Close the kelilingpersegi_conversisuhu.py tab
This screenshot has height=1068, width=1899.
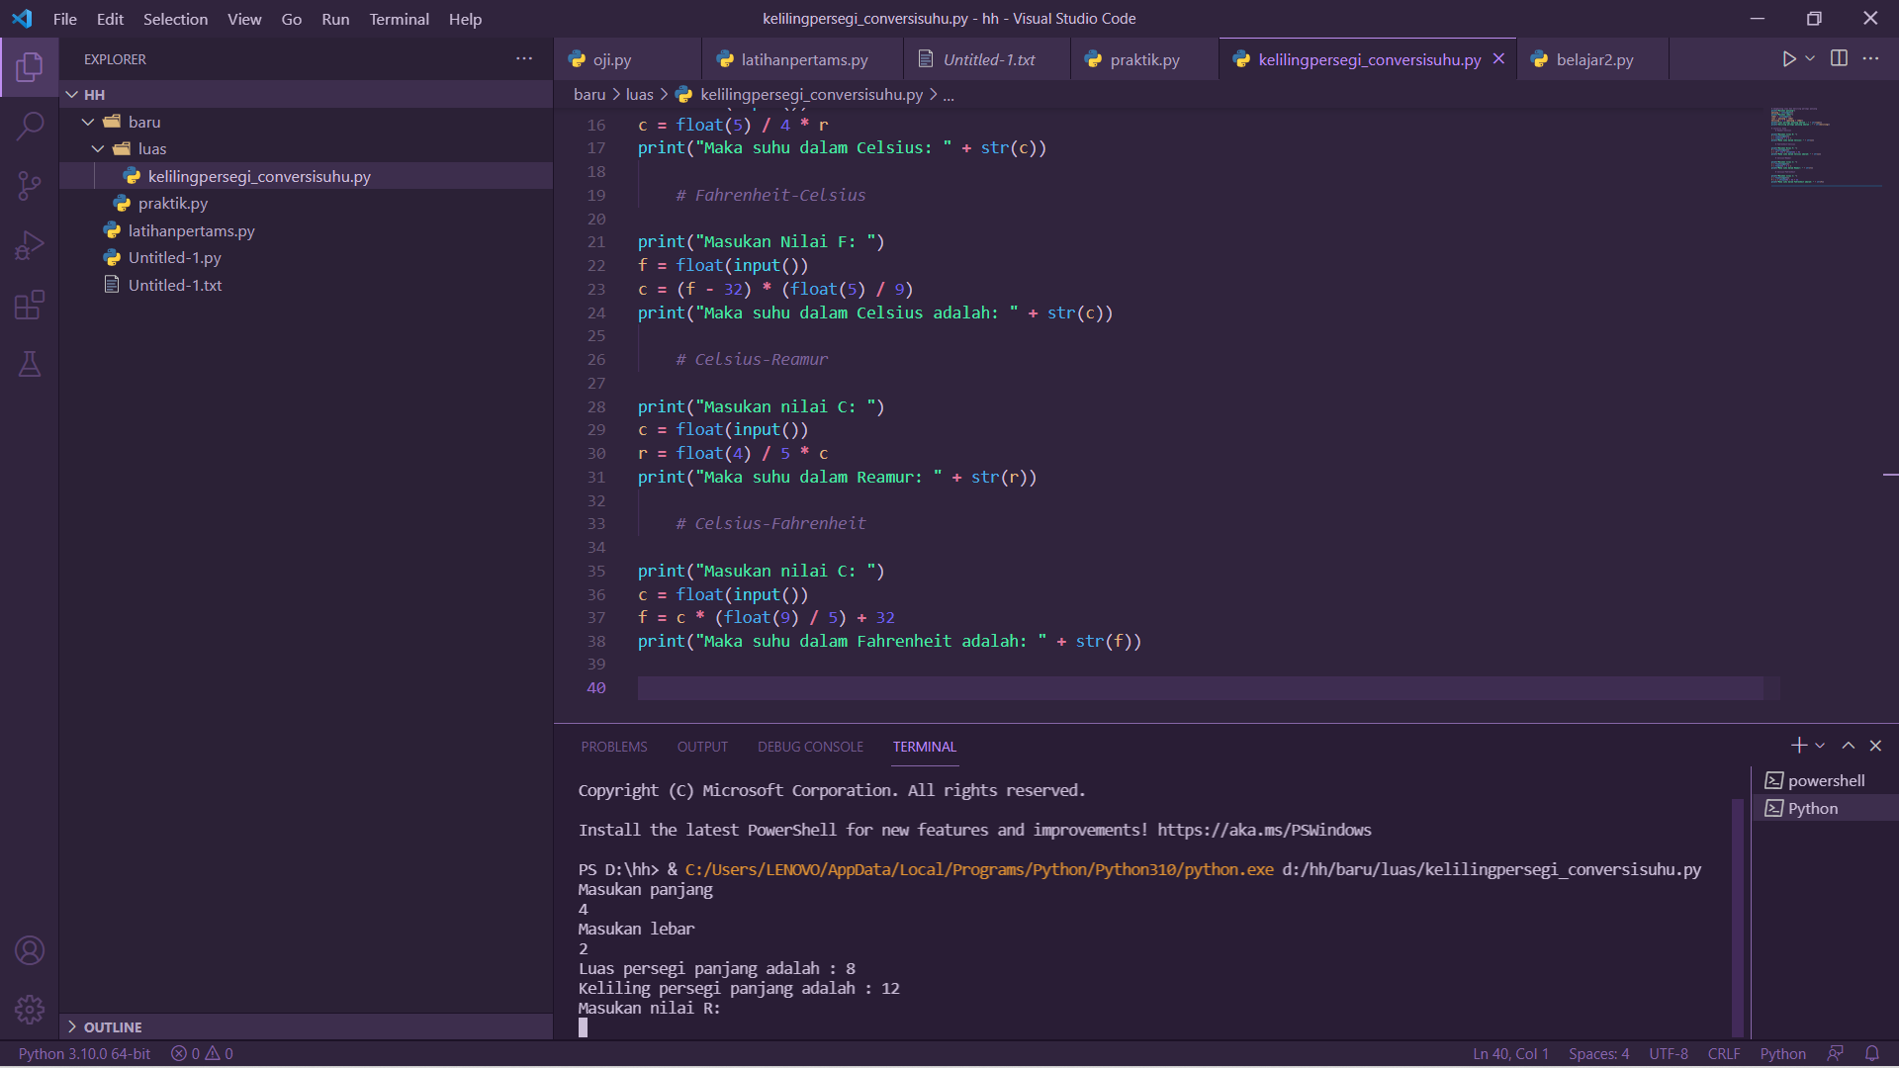click(1498, 59)
